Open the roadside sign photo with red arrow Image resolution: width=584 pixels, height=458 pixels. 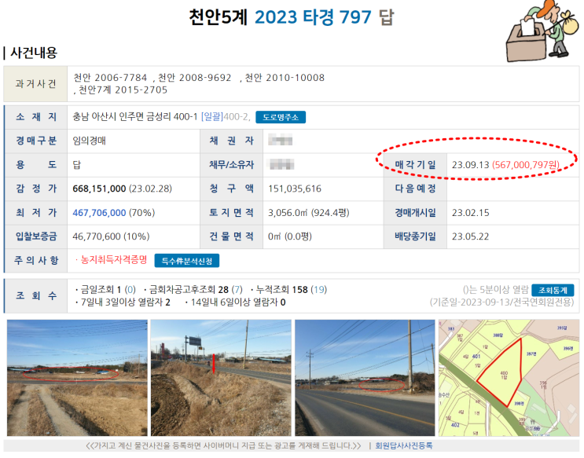coord(221,378)
